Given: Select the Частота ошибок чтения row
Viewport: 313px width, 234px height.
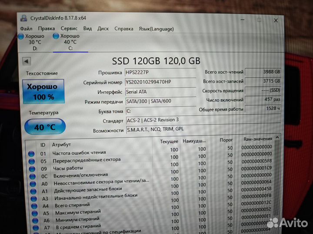Looking at the screenshot, I should pyautogui.click(x=150, y=151).
